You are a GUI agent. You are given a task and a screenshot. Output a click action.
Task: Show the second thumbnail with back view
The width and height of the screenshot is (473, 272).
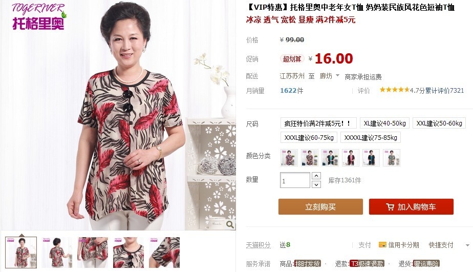pos(57,253)
